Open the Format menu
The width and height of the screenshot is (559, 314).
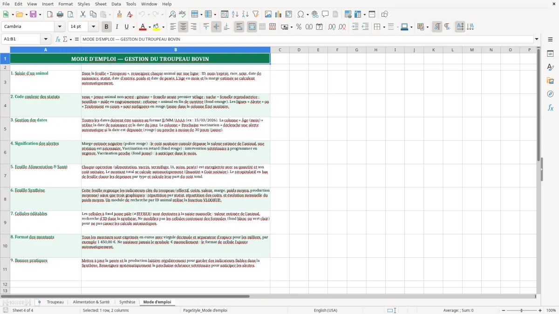[66, 4]
